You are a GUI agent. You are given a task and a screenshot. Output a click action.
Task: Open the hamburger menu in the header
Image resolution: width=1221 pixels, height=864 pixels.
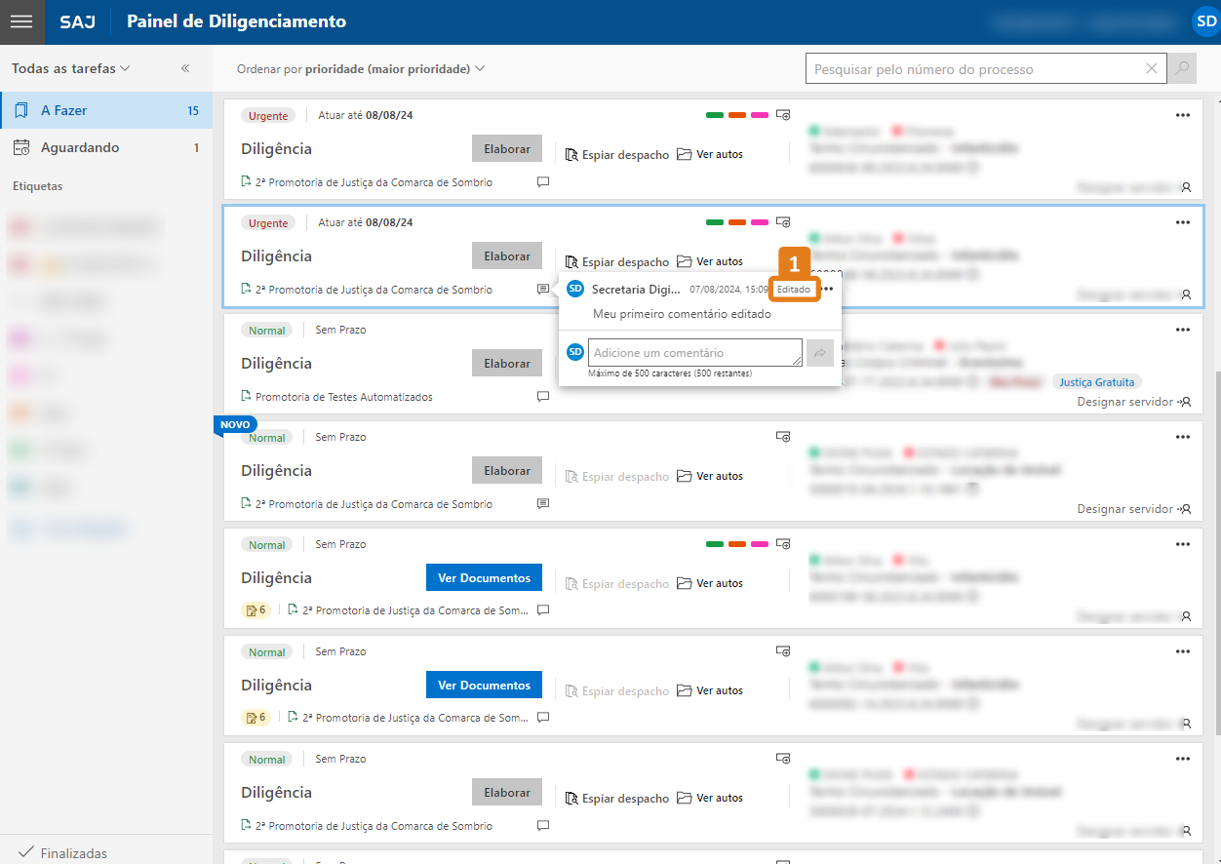click(21, 21)
